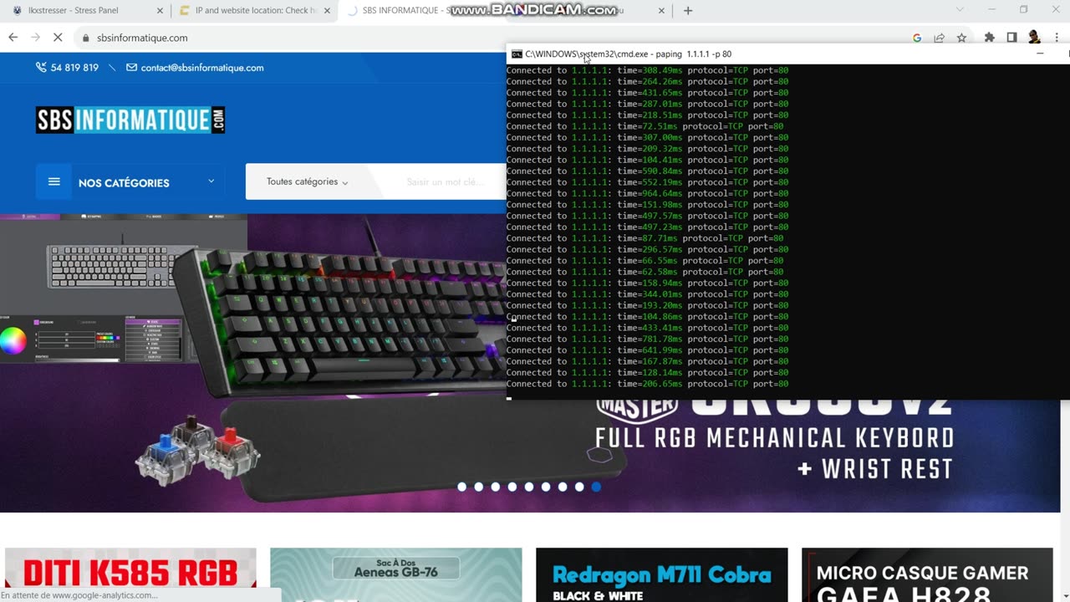
Task: Click the time=62.58ms line in cmd
Action: pyautogui.click(x=645, y=272)
